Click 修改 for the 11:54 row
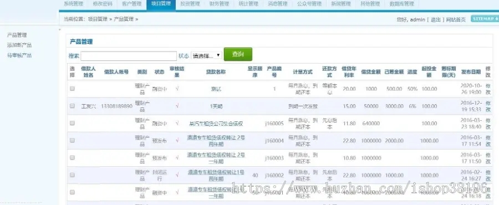499x205 pixels. pos(488,141)
